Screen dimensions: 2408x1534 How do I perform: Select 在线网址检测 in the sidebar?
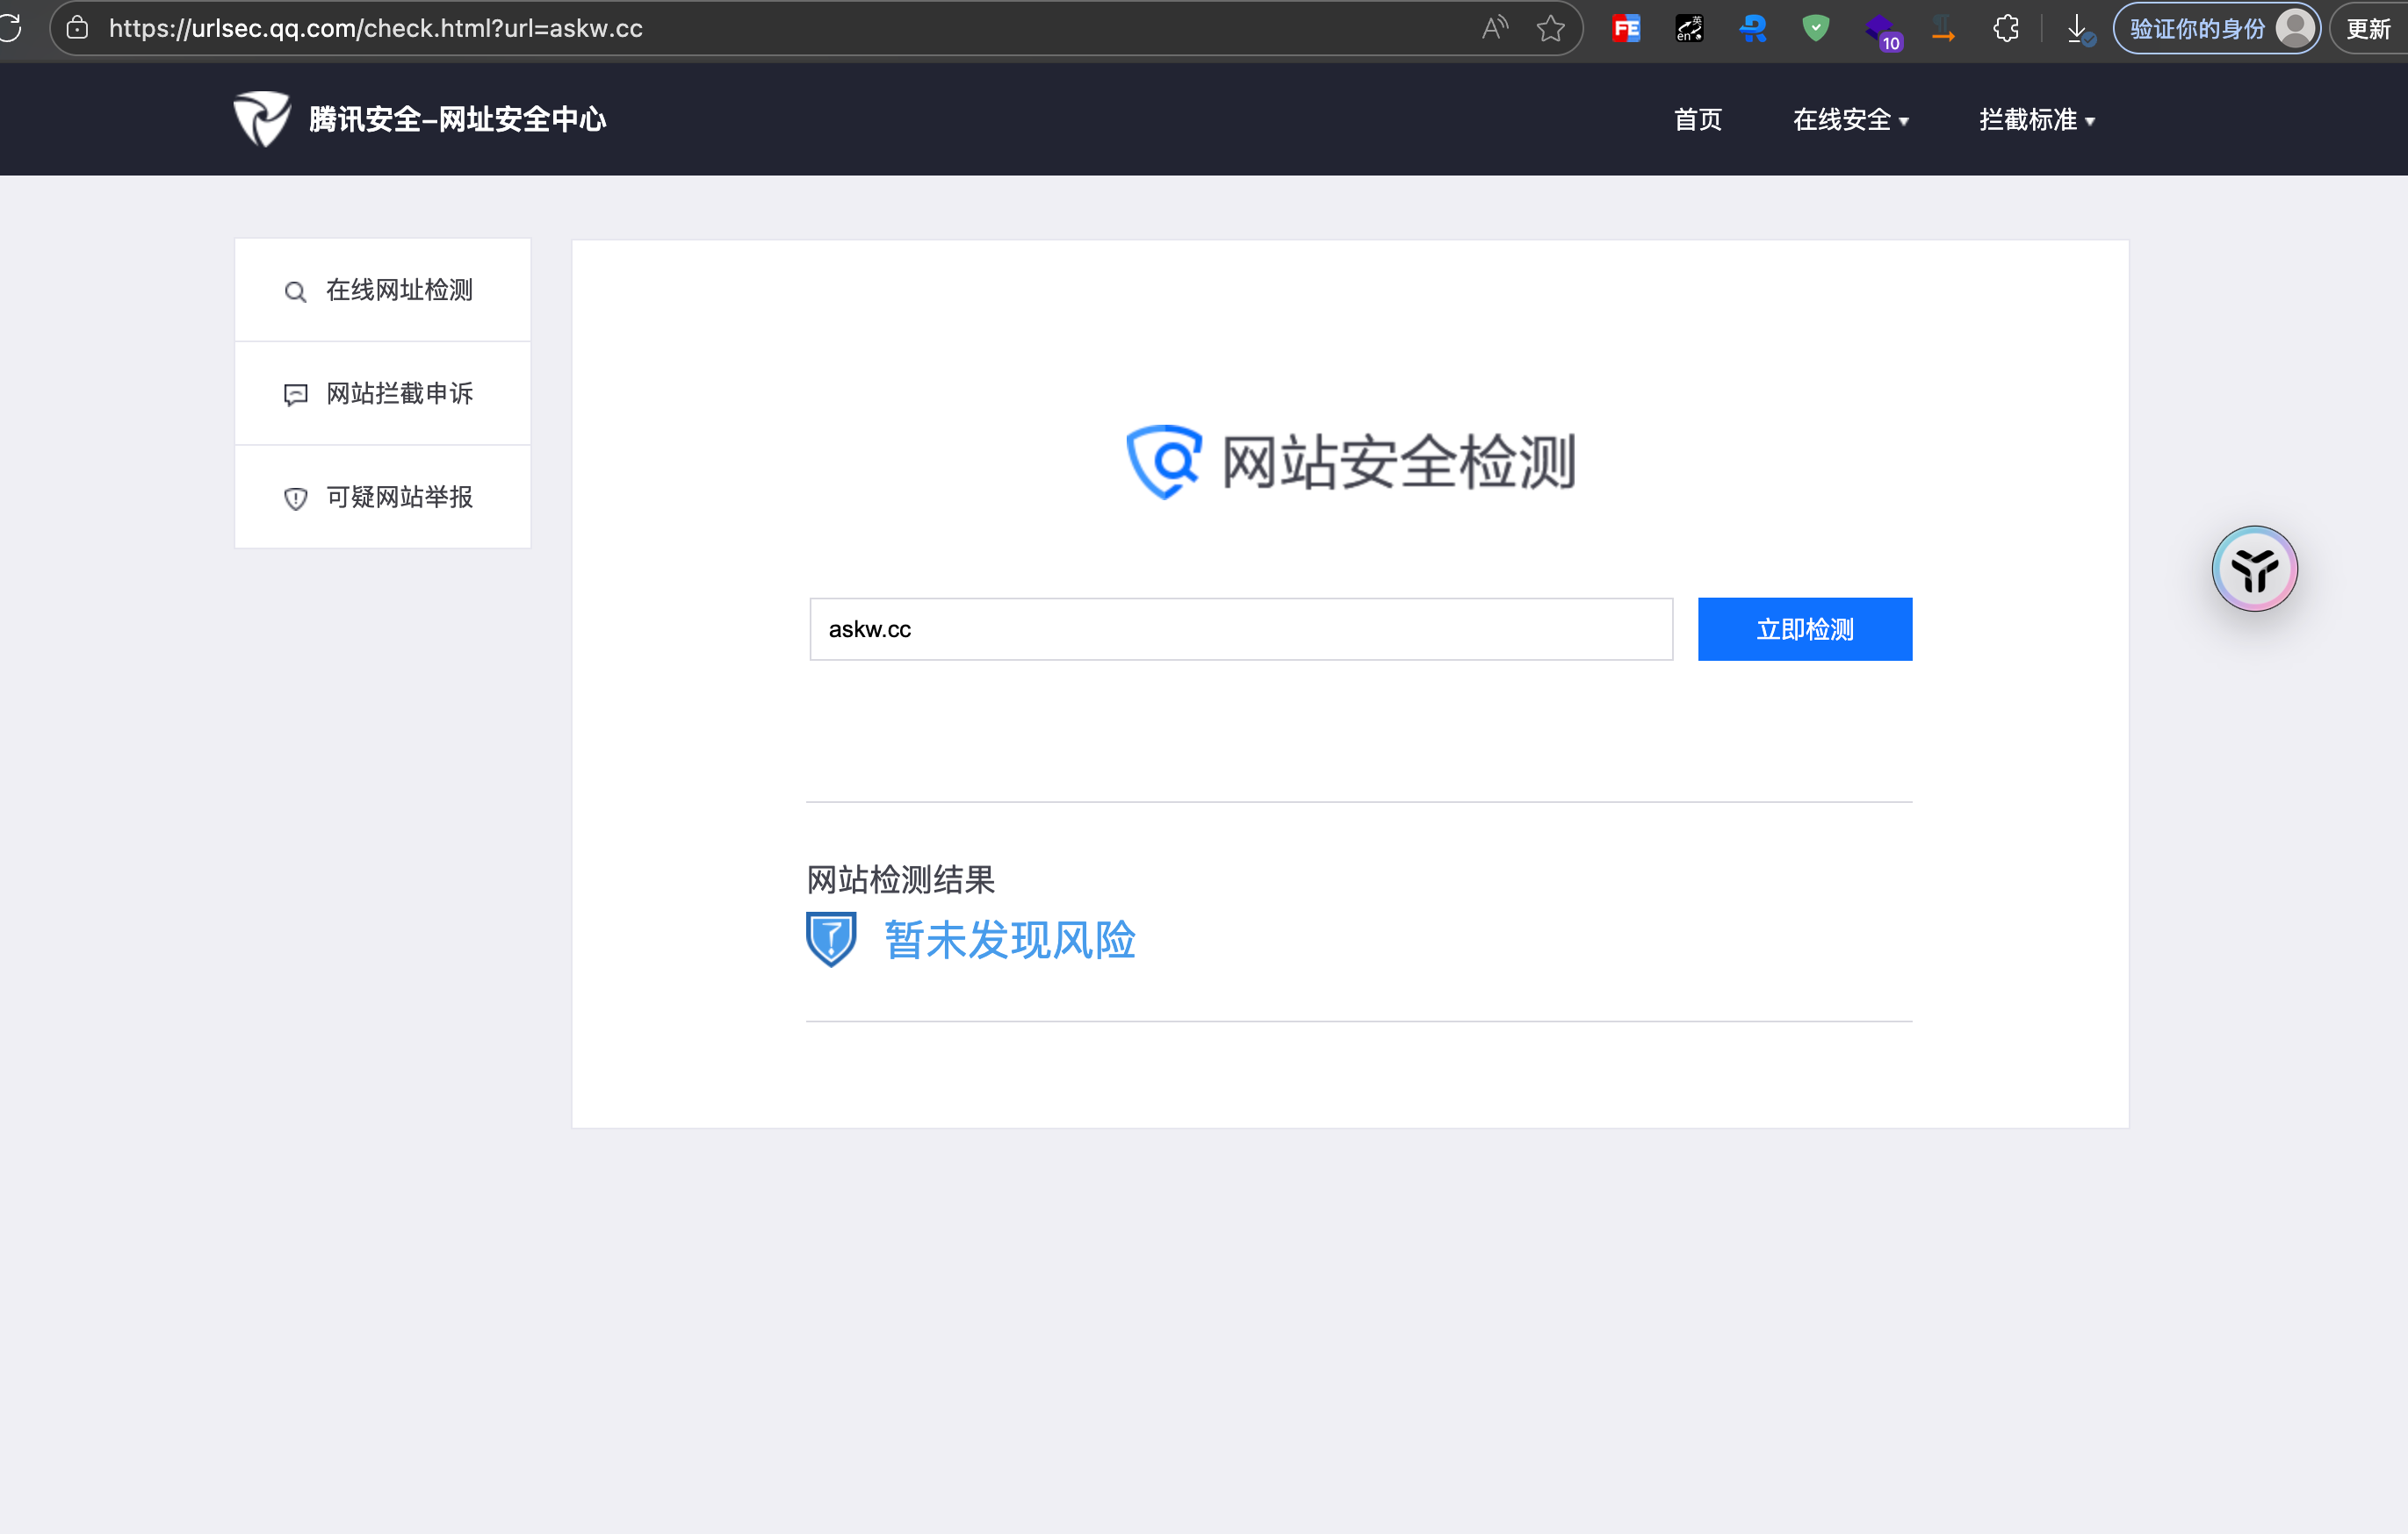(383, 290)
